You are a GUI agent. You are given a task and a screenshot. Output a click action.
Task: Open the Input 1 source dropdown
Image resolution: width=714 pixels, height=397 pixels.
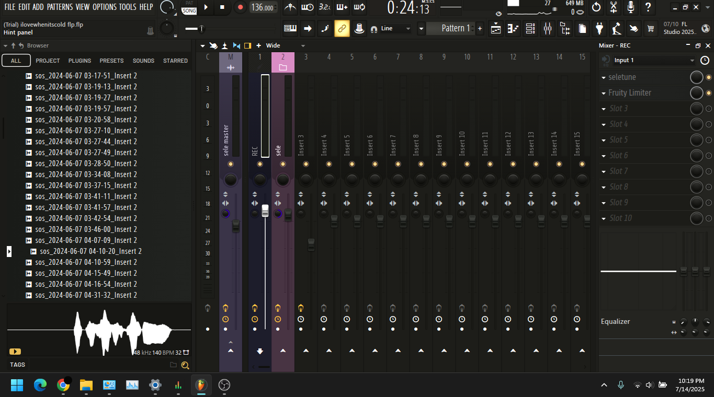[x=654, y=61]
